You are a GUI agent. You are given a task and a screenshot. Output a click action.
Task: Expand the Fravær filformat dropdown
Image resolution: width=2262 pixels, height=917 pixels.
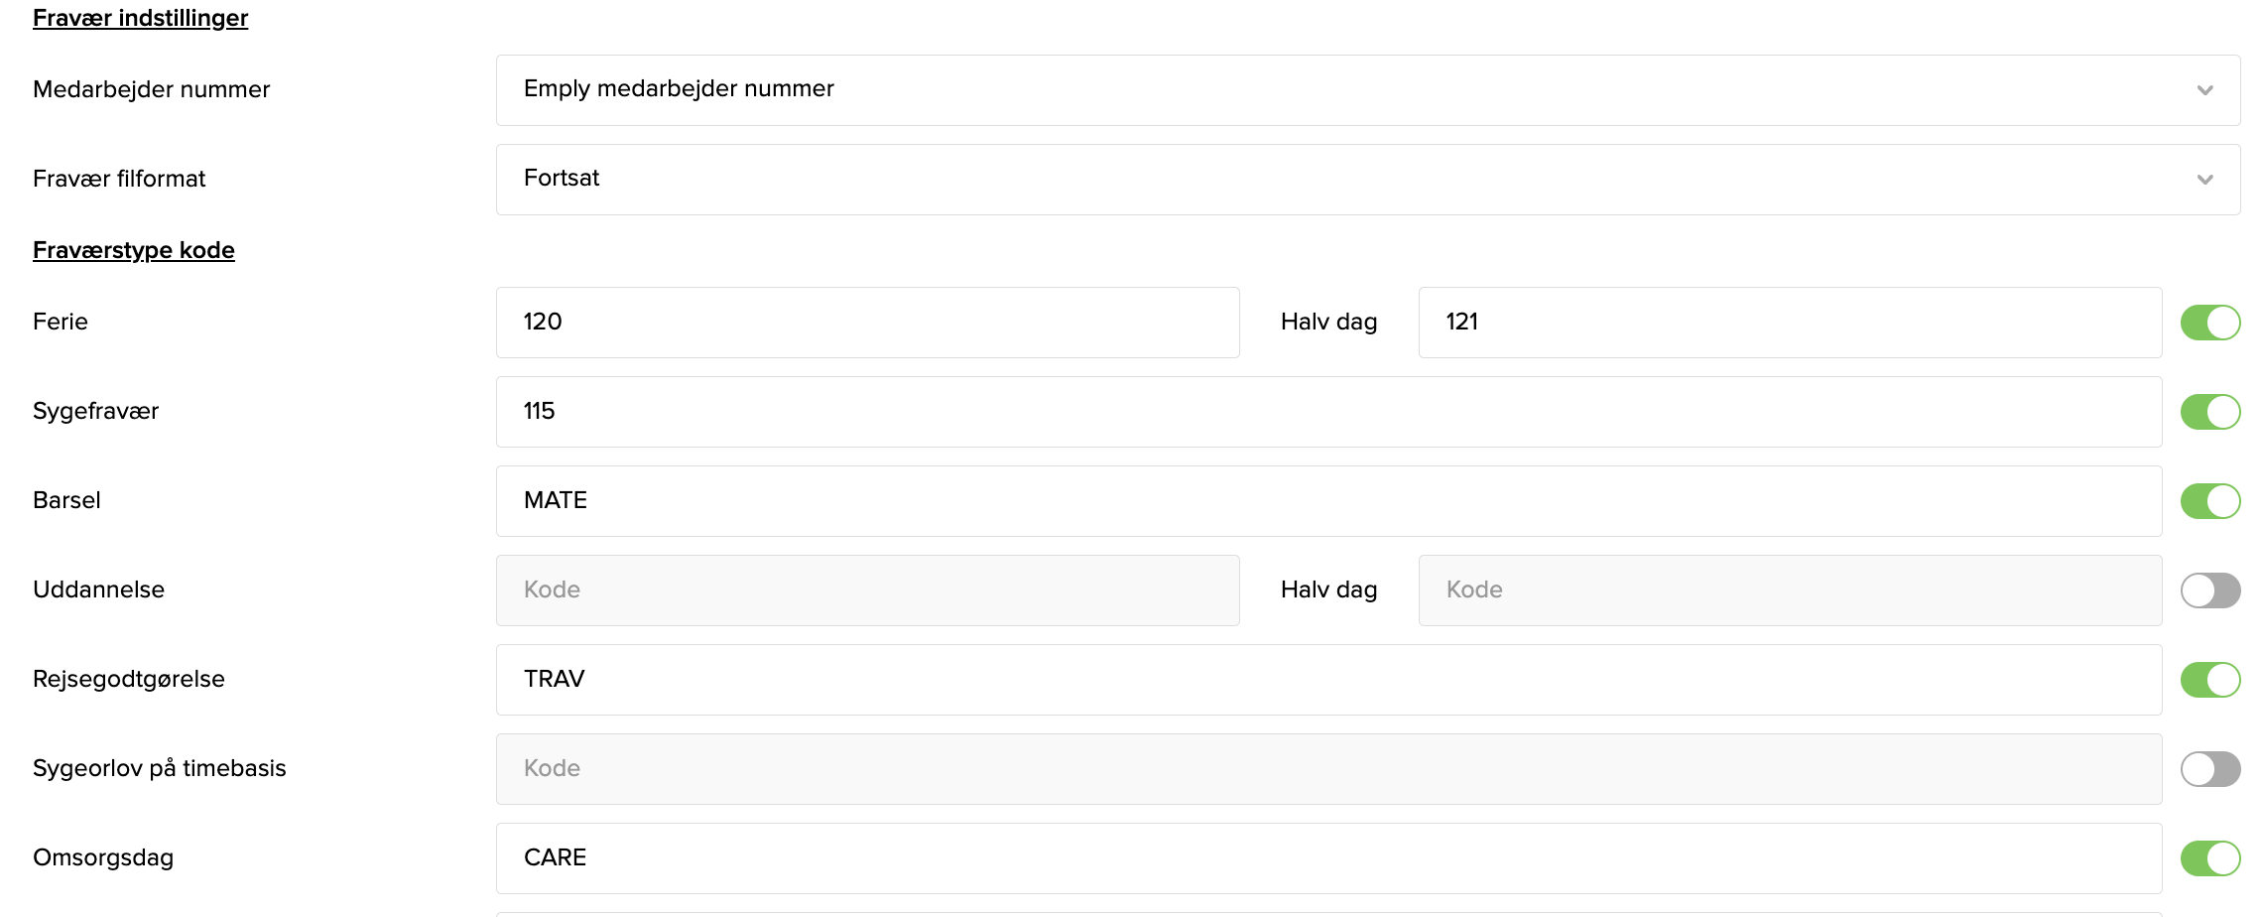[x=1367, y=180]
